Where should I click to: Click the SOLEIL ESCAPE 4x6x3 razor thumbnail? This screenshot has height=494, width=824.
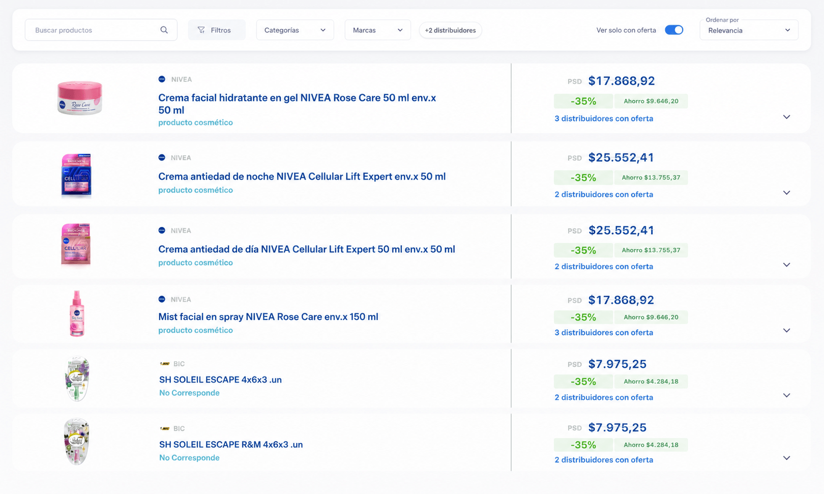click(77, 379)
